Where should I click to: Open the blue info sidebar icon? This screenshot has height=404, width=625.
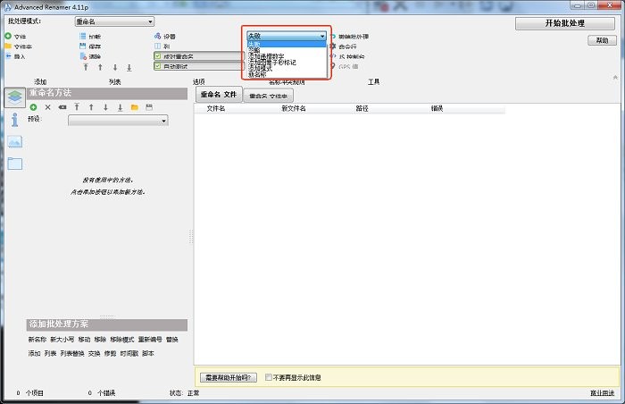[x=15, y=120]
